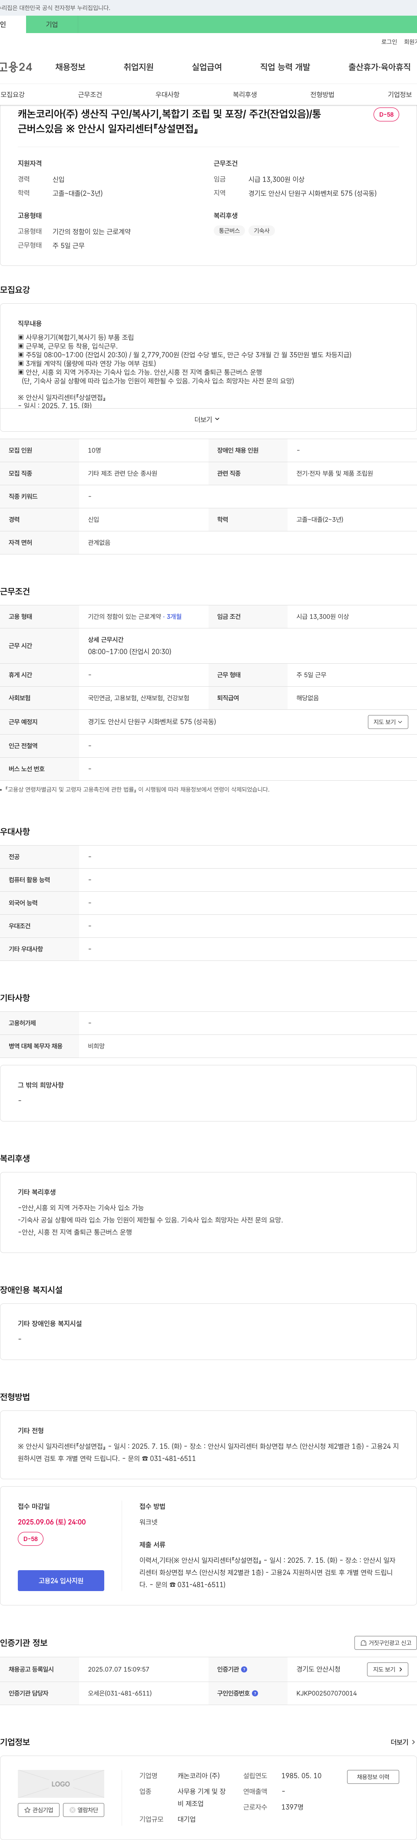This screenshot has height=1840, width=417.
Task: Open the 실업급여 menu
Action: pyautogui.click(x=207, y=67)
